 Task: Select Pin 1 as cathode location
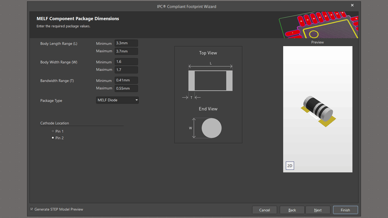(x=53, y=131)
